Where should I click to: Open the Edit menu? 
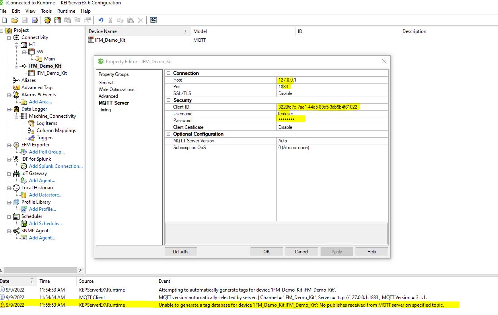click(16, 11)
